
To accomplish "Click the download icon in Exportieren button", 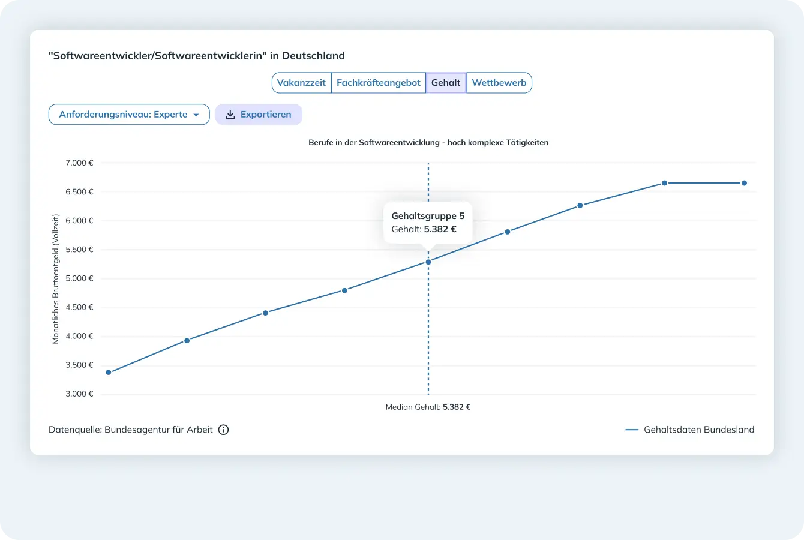I will tap(230, 115).
